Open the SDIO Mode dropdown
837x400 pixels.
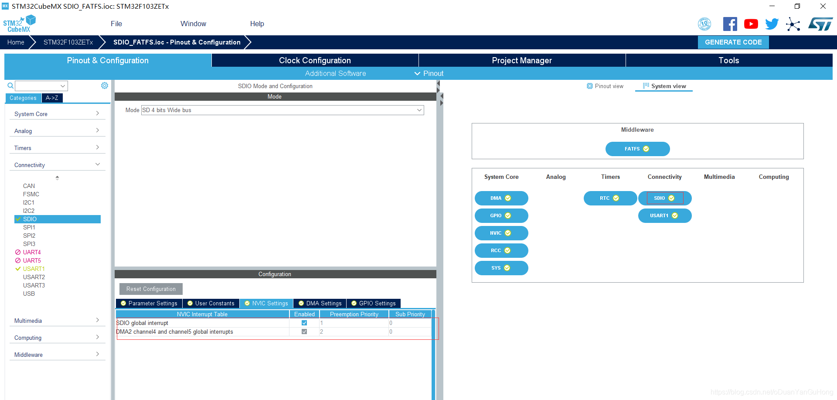click(282, 110)
